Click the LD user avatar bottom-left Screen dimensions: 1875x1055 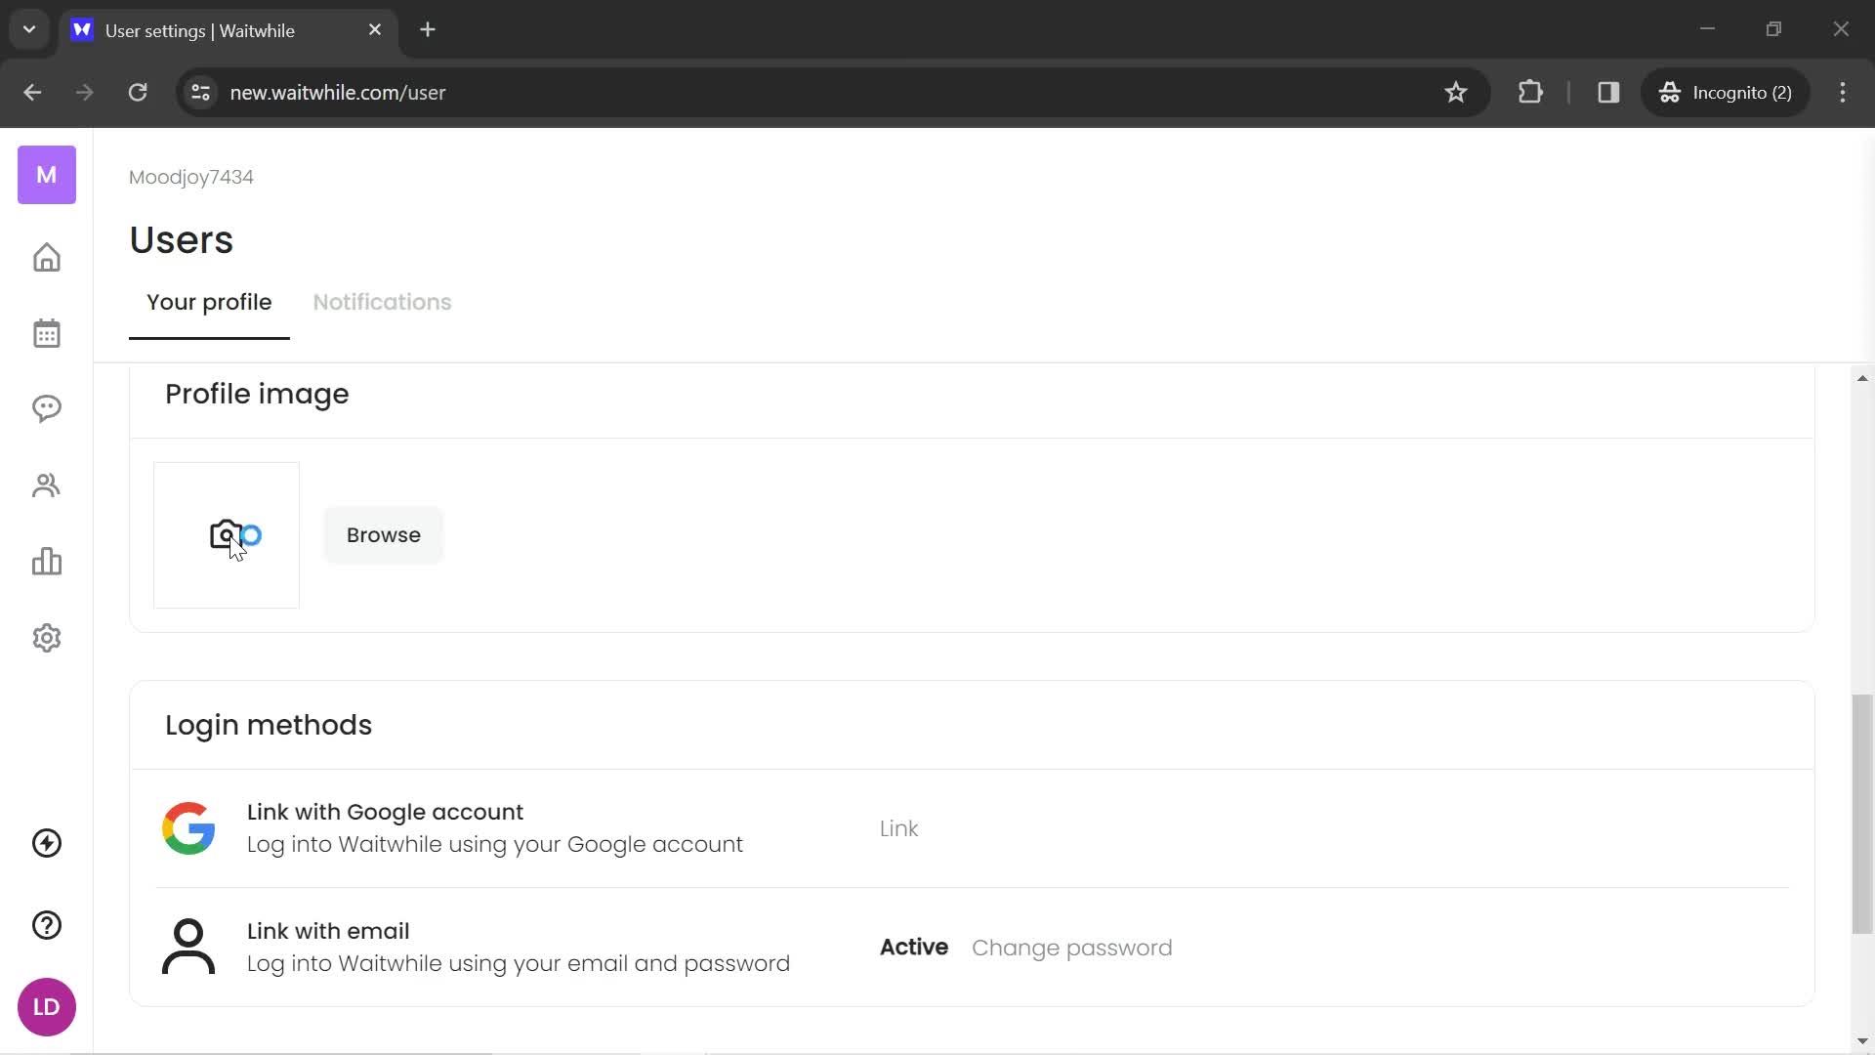point(46,1007)
